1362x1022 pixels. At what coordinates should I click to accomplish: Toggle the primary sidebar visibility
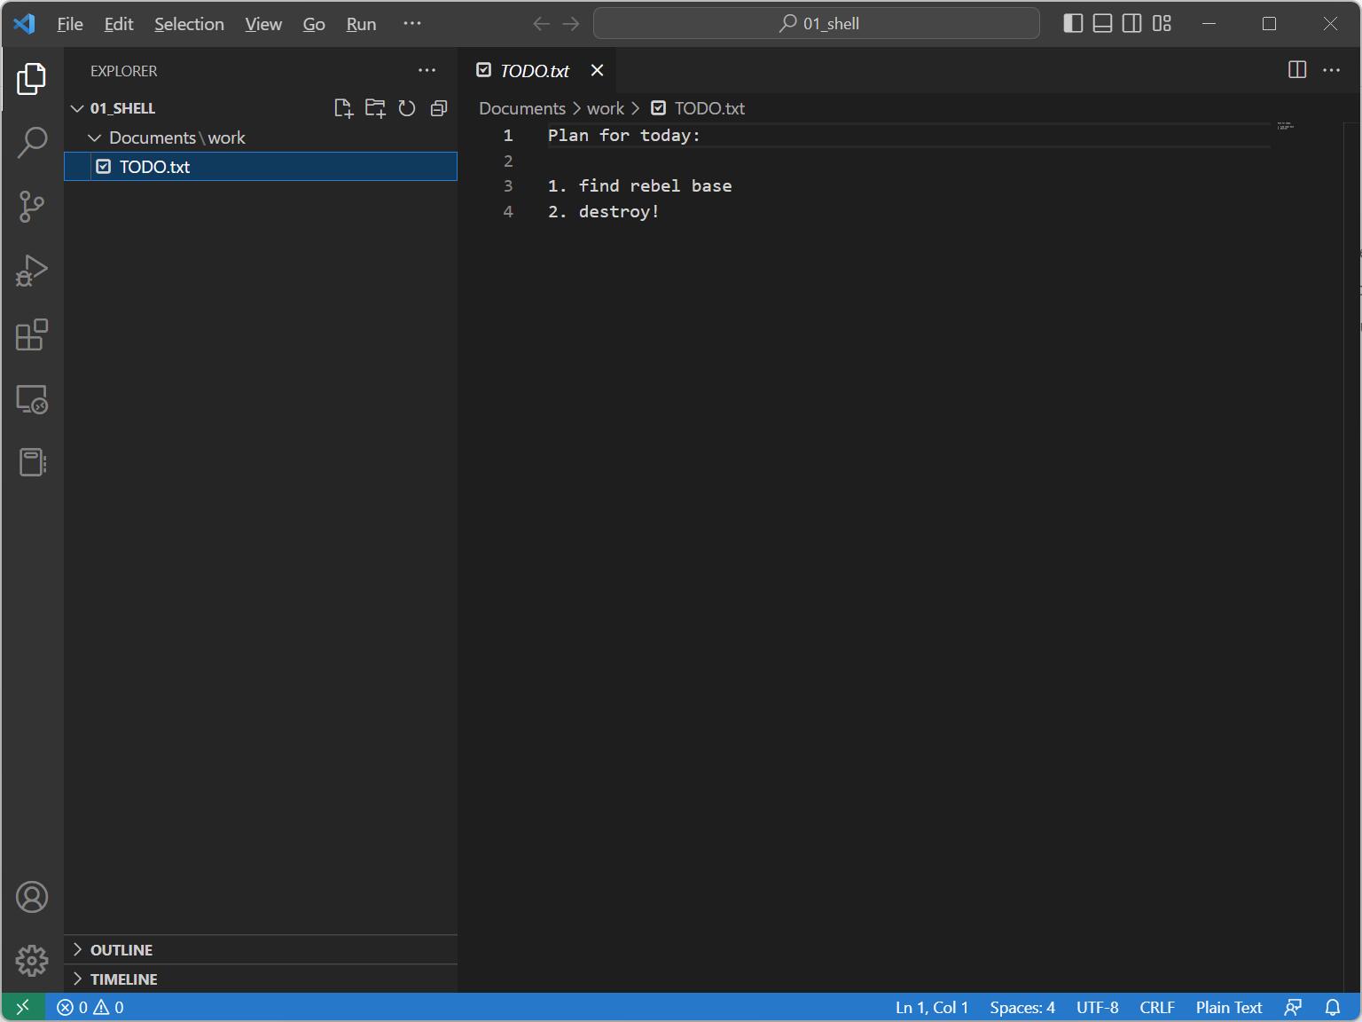tap(1073, 24)
